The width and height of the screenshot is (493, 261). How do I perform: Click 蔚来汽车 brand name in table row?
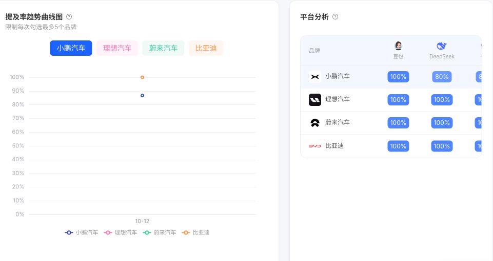(338, 122)
